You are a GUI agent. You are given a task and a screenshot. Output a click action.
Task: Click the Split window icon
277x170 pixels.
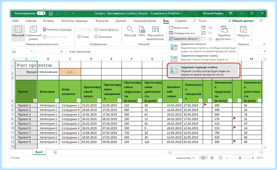pos(203,28)
